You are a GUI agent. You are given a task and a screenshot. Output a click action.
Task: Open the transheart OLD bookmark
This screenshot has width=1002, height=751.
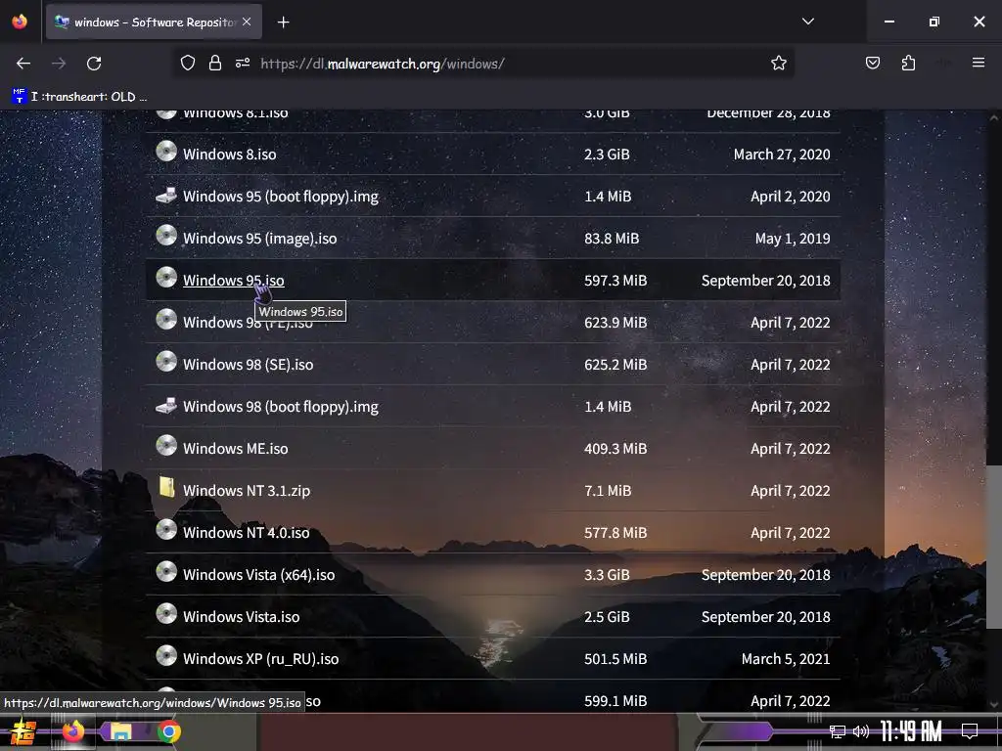(80, 97)
